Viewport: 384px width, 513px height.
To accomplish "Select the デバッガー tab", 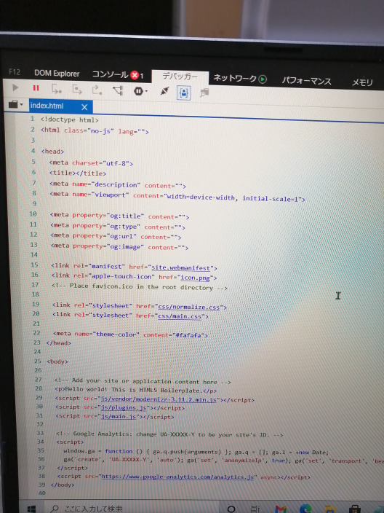I will 180,77.
